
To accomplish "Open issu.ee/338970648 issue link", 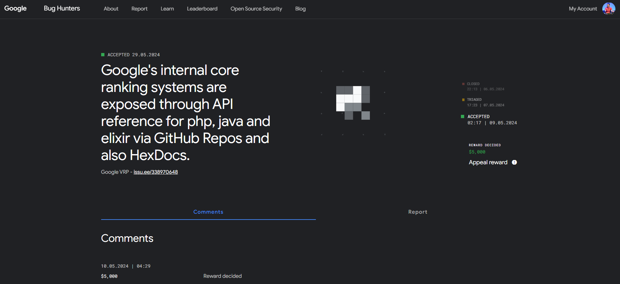I will click(156, 172).
